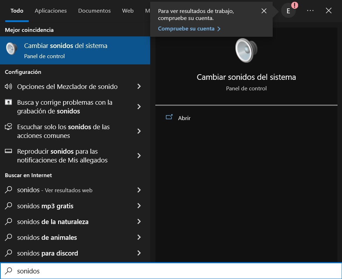Click the sound recording troubleshooter icon
342x279 pixels.
click(8, 102)
